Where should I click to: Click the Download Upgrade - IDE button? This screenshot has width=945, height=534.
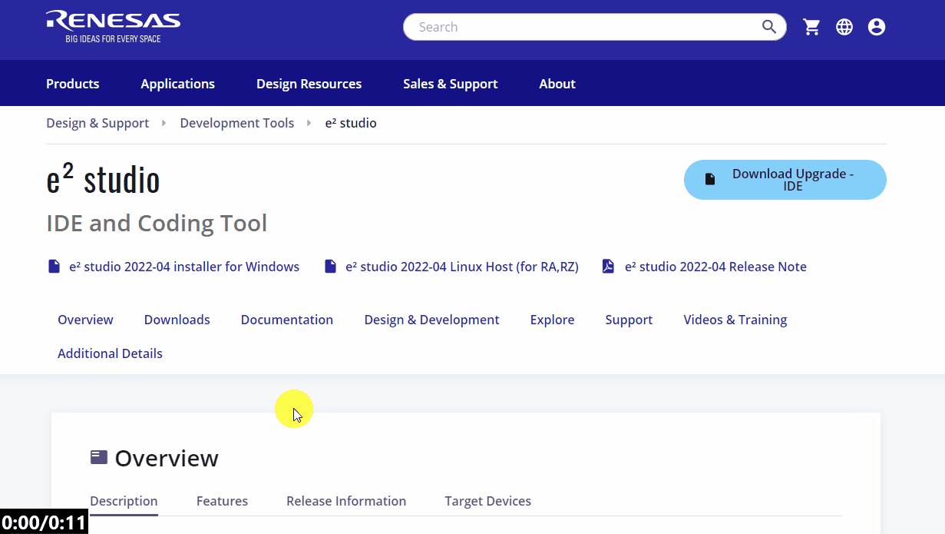pyautogui.click(x=785, y=180)
